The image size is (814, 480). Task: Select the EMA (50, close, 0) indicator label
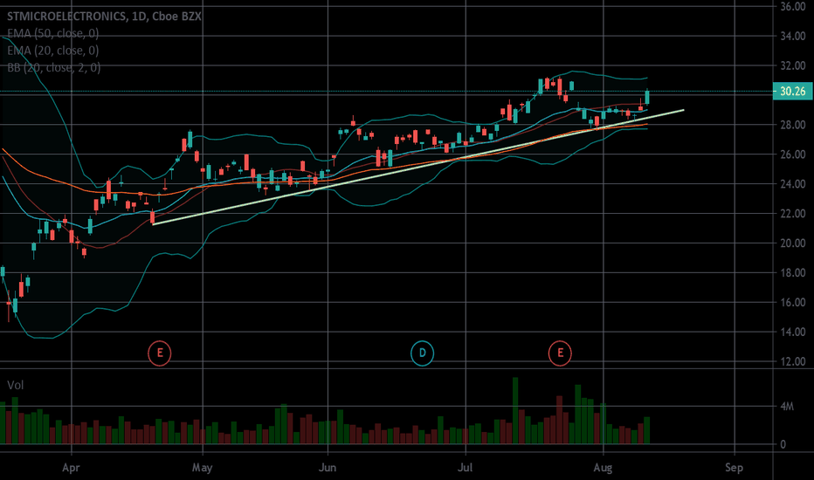(x=53, y=33)
